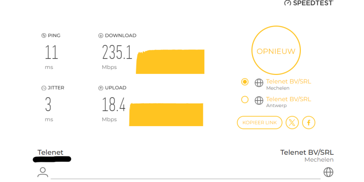This screenshot has height=182, width=364.
Task: Click globe icon beside the Antwerp server option
Action: coord(259,100)
